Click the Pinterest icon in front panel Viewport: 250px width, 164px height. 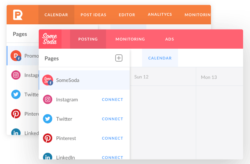pyautogui.click(x=47, y=138)
